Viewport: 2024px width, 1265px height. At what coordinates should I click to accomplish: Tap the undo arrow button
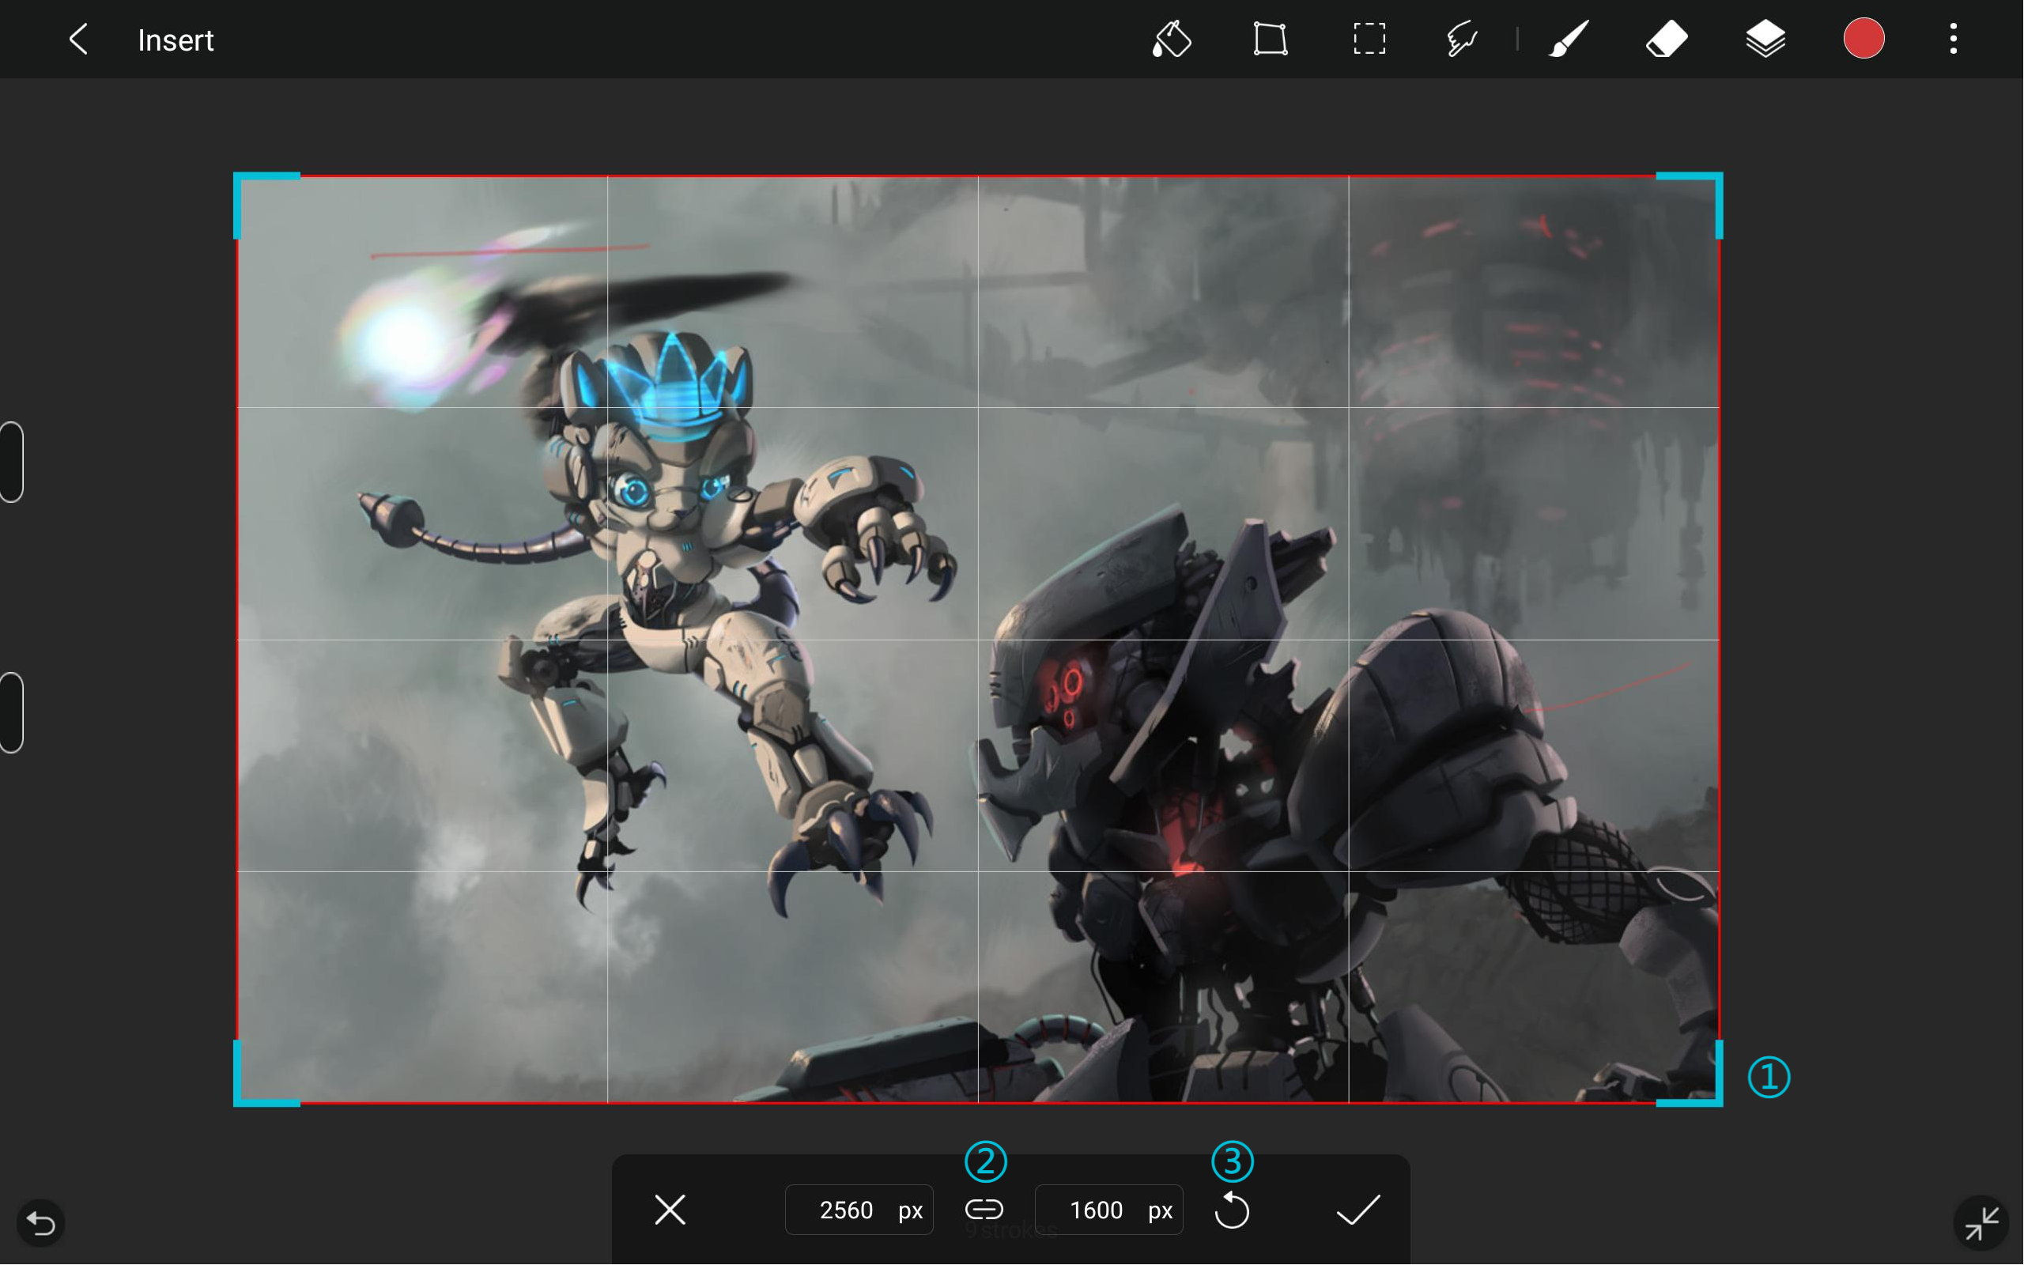pyautogui.click(x=40, y=1223)
